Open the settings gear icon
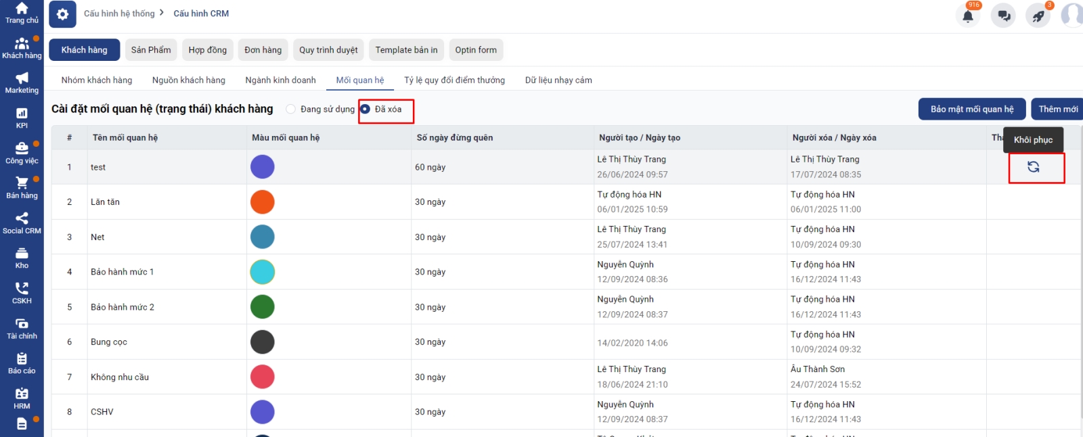 [x=62, y=14]
